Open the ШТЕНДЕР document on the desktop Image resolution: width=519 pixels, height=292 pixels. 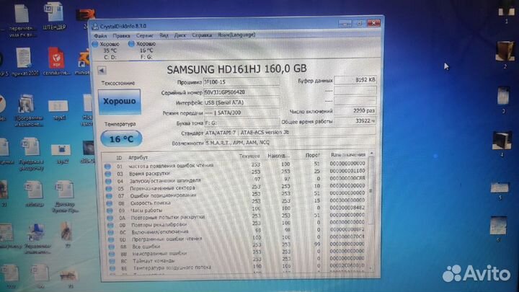click(54, 16)
